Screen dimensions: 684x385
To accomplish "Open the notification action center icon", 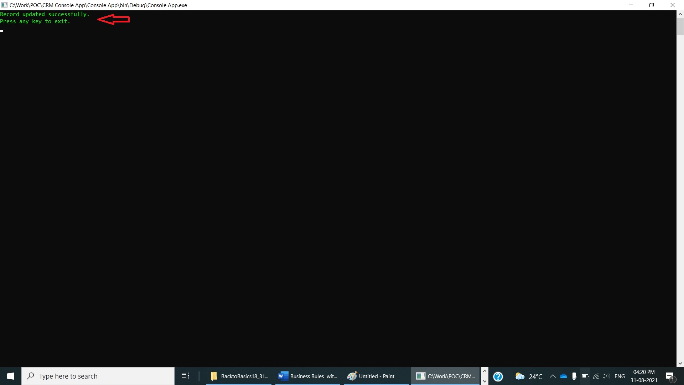I will (x=670, y=376).
